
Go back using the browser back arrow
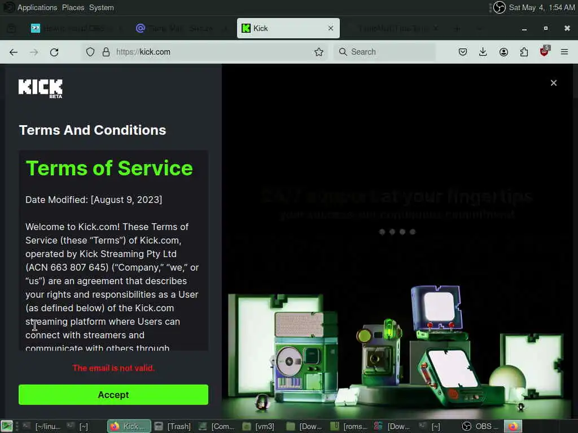(x=14, y=52)
